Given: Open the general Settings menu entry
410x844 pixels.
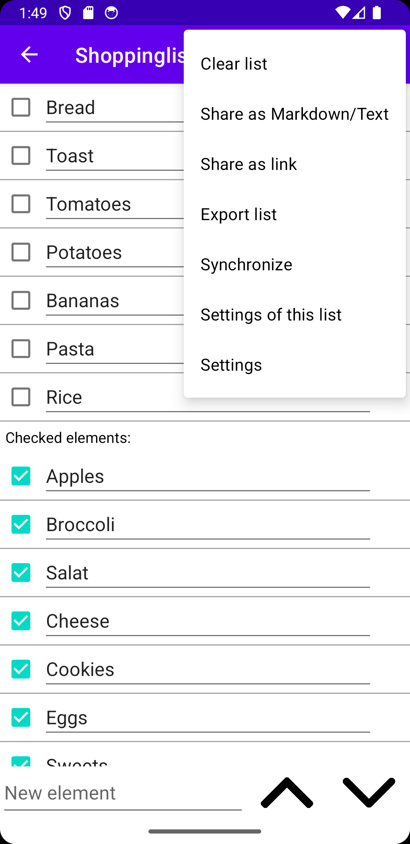Looking at the screenshot, I should point(295,365).
